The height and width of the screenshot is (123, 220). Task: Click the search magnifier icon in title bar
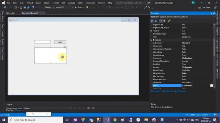pyautogui.click(x=148, y=3)
